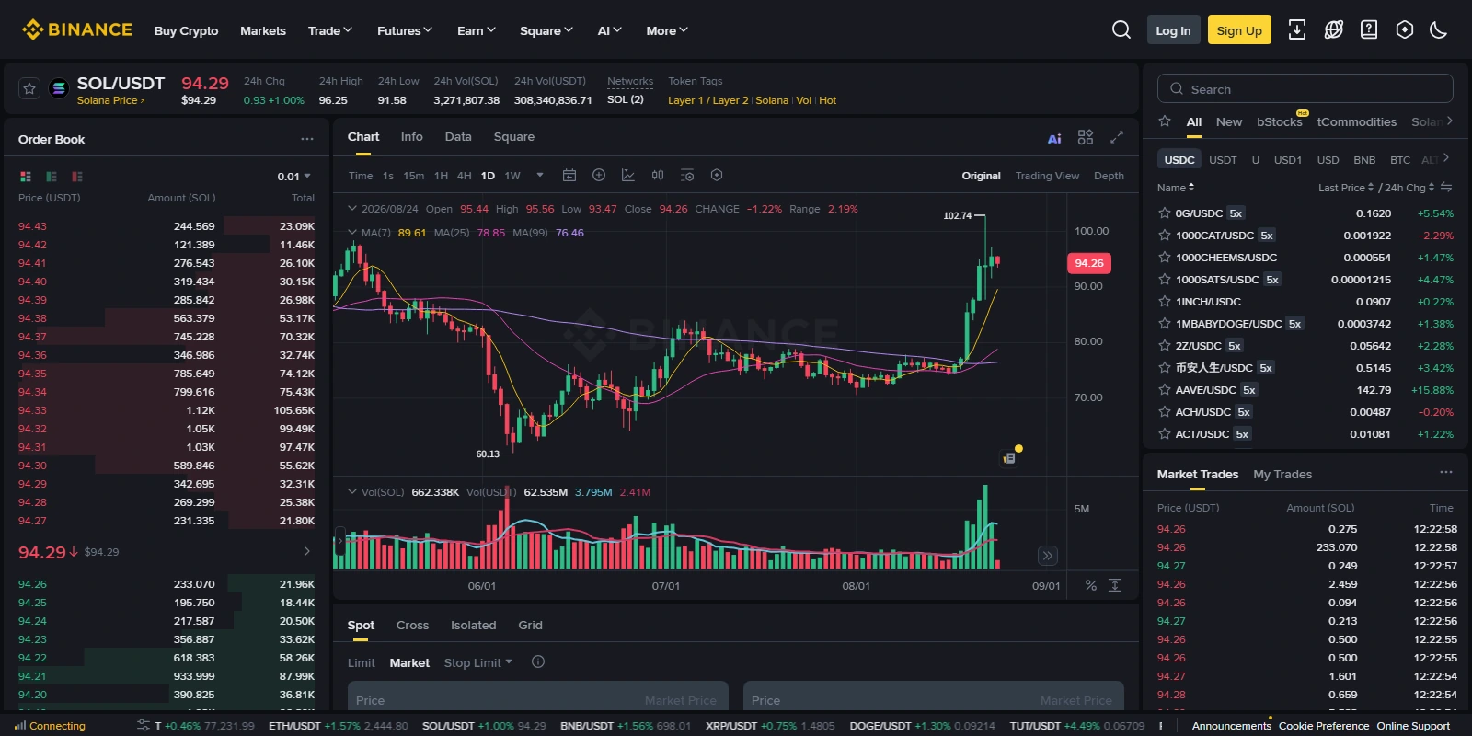Favorite the 0G/USDC pair star
Image resolution: width=1472 pixels, height=736 pixels.
point(1164,213)
